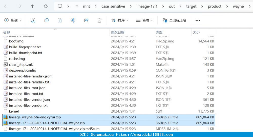Viewport: 253px width, 137px height.
Task: Navigate to the out breadcrumb
Action: coord(172,6)
